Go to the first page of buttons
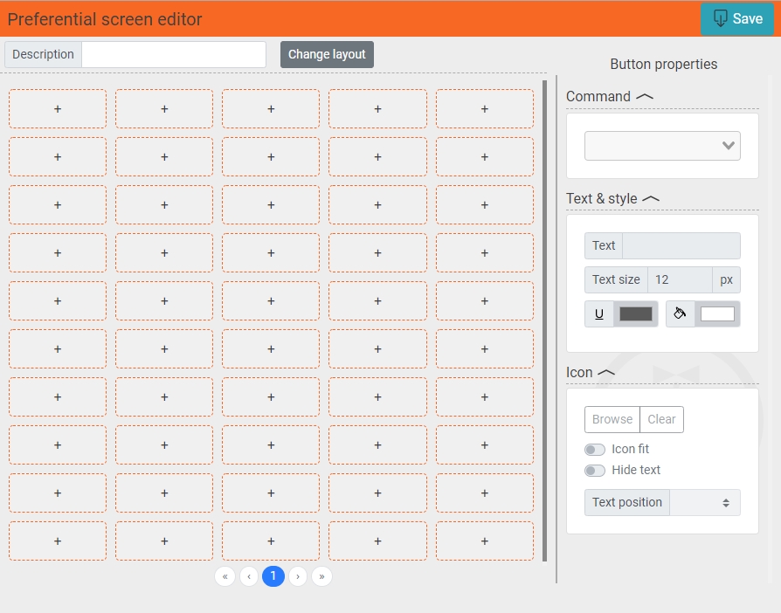 tap(225, 576)
